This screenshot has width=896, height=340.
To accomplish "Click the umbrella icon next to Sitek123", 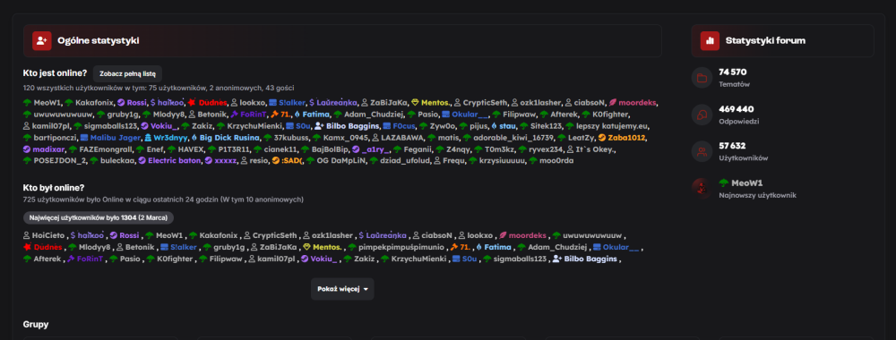I will (x=524, y=126).
